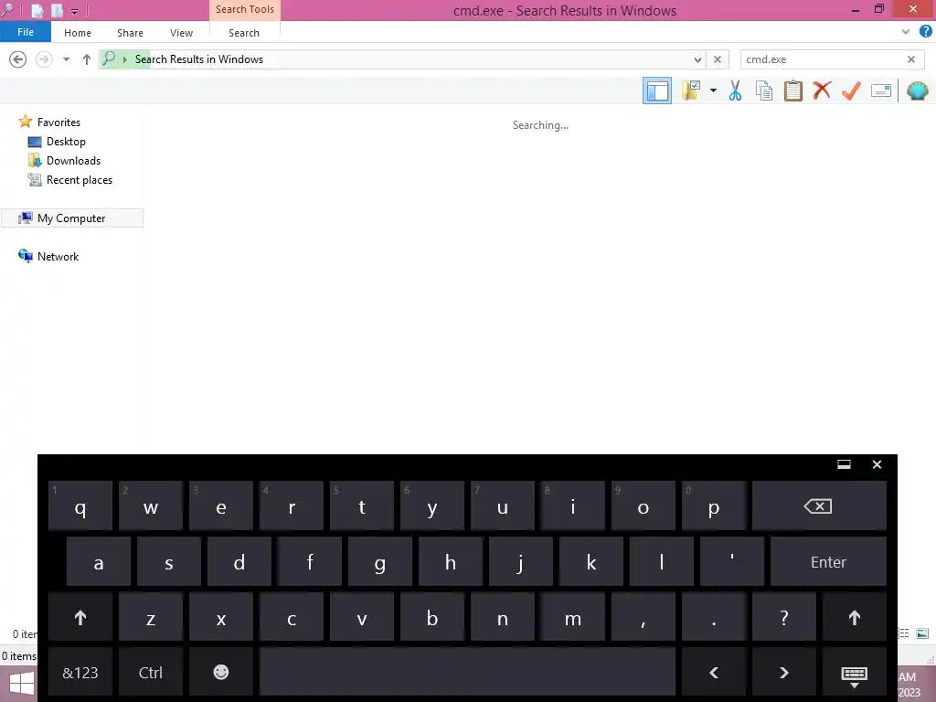Go back with the Back arrow button
Image resolution: width=936 pixels, height=702 pixels.
pos(18,59)
